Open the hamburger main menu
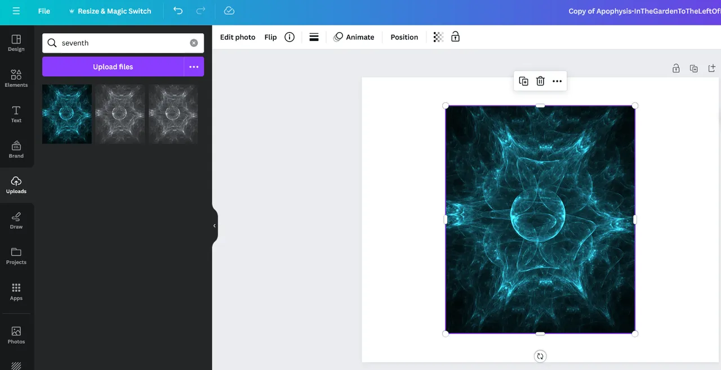The width and height of the screenshot is (721, 370). coord(16,11)
